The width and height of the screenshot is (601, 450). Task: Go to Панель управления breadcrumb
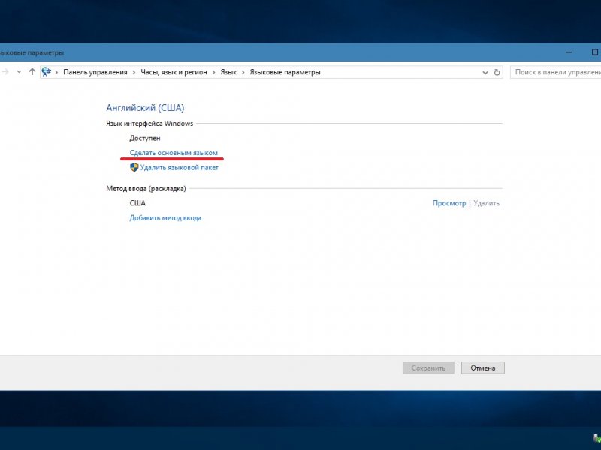(x=95, y=72)
